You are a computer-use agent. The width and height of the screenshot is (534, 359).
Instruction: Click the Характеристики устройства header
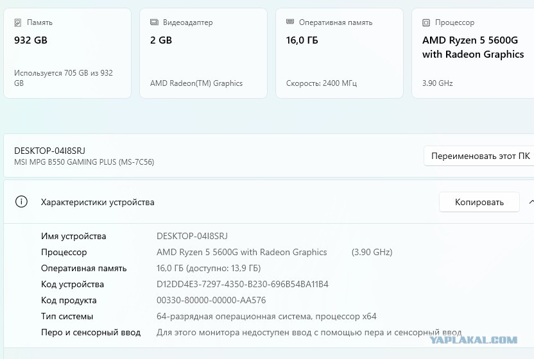[x=98, y=202]
